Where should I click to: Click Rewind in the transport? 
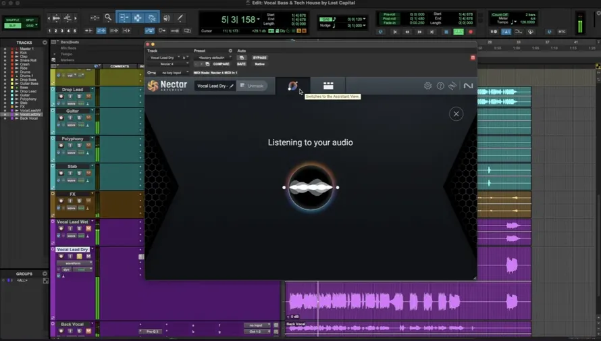[x=407, y=32]
